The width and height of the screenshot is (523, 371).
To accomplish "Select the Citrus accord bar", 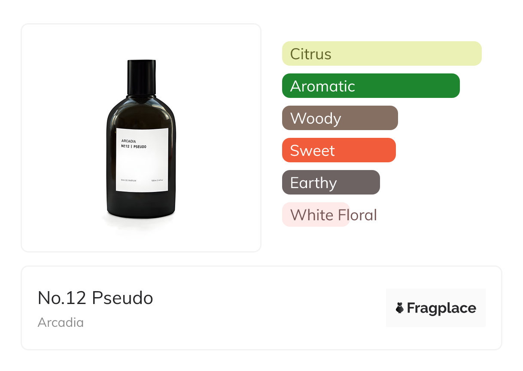I will [x=381, y=54].
